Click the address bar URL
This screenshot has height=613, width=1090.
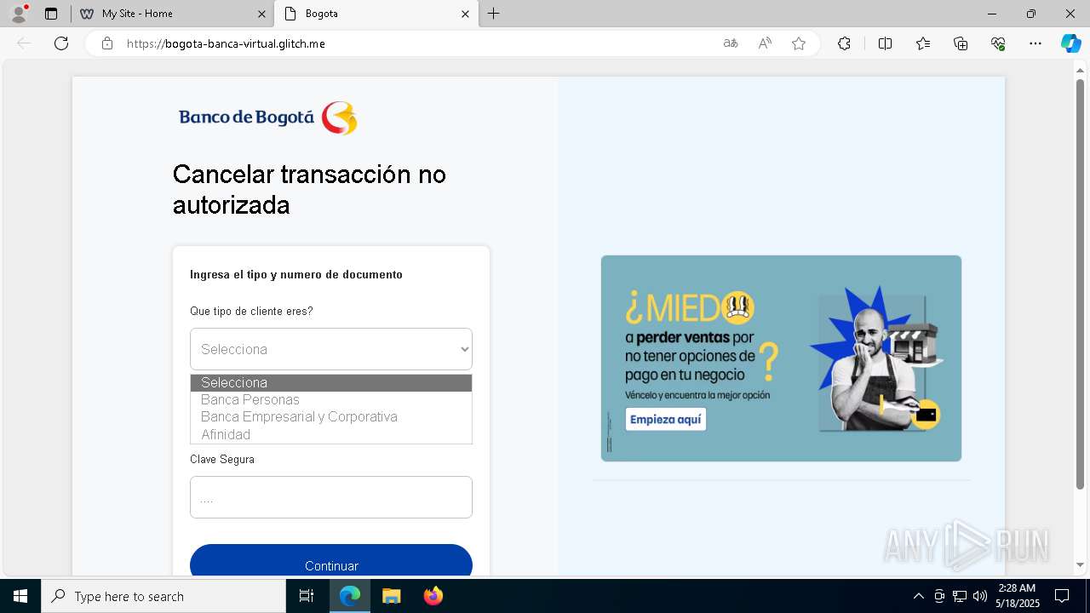click(x=226, y=43)
